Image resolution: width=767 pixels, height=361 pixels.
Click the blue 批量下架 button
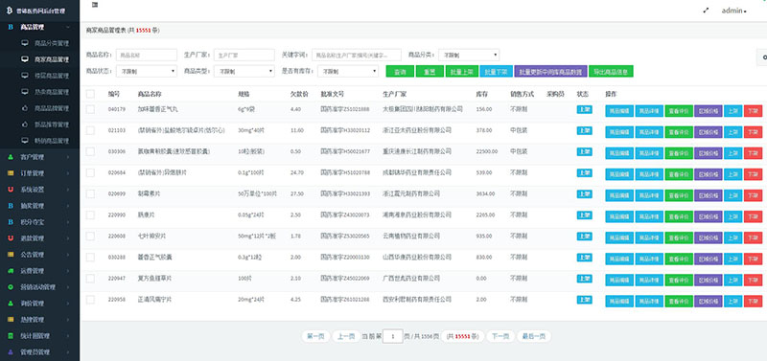(x=497, y=71)
